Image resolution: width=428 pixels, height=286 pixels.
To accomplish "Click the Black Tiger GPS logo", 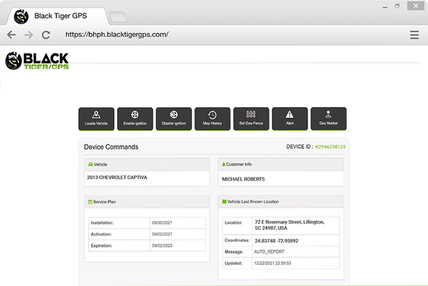I will pyautogui.click(x=37, y=61).
